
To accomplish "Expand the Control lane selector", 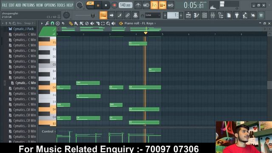I will coord(48,131).
